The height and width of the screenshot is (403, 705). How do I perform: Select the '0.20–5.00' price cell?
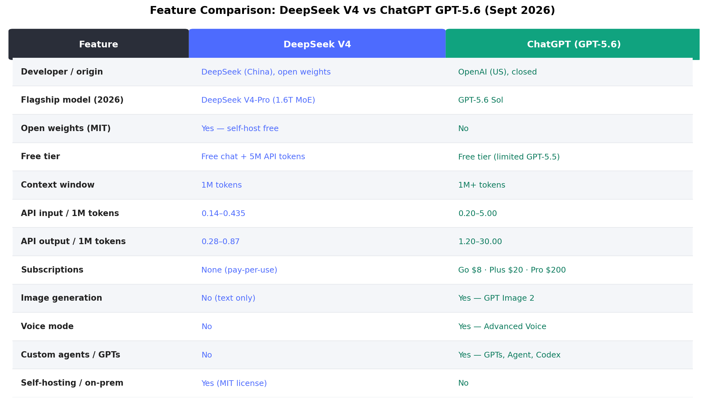click(477, 214)
